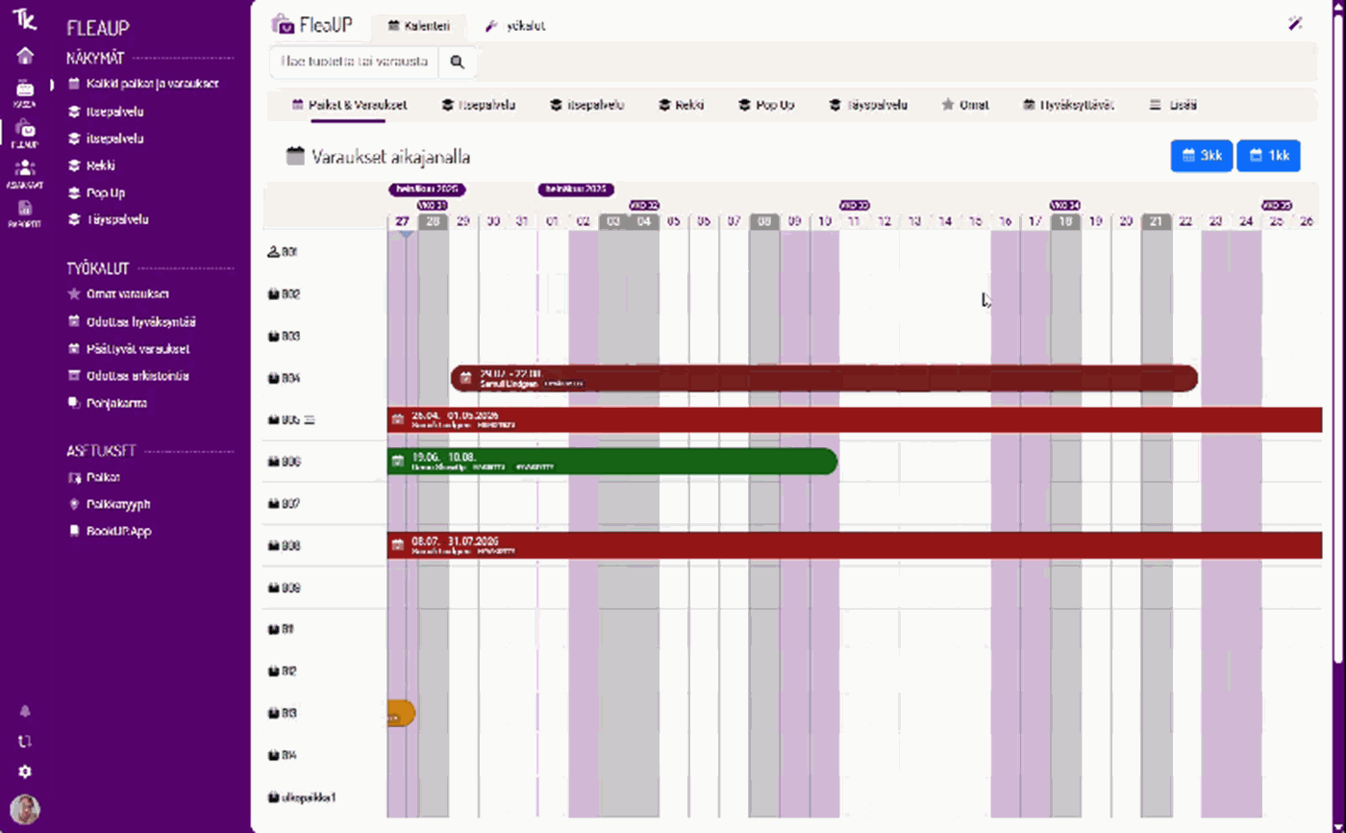
Task: Switch to 1kk timeline view
Action: point(1268,156)
